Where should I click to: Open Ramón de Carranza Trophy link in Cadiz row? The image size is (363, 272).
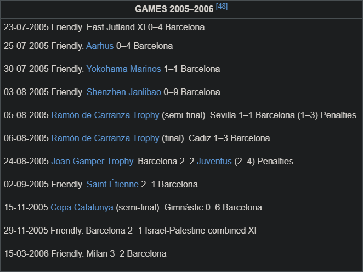click(x=105, y=138)
